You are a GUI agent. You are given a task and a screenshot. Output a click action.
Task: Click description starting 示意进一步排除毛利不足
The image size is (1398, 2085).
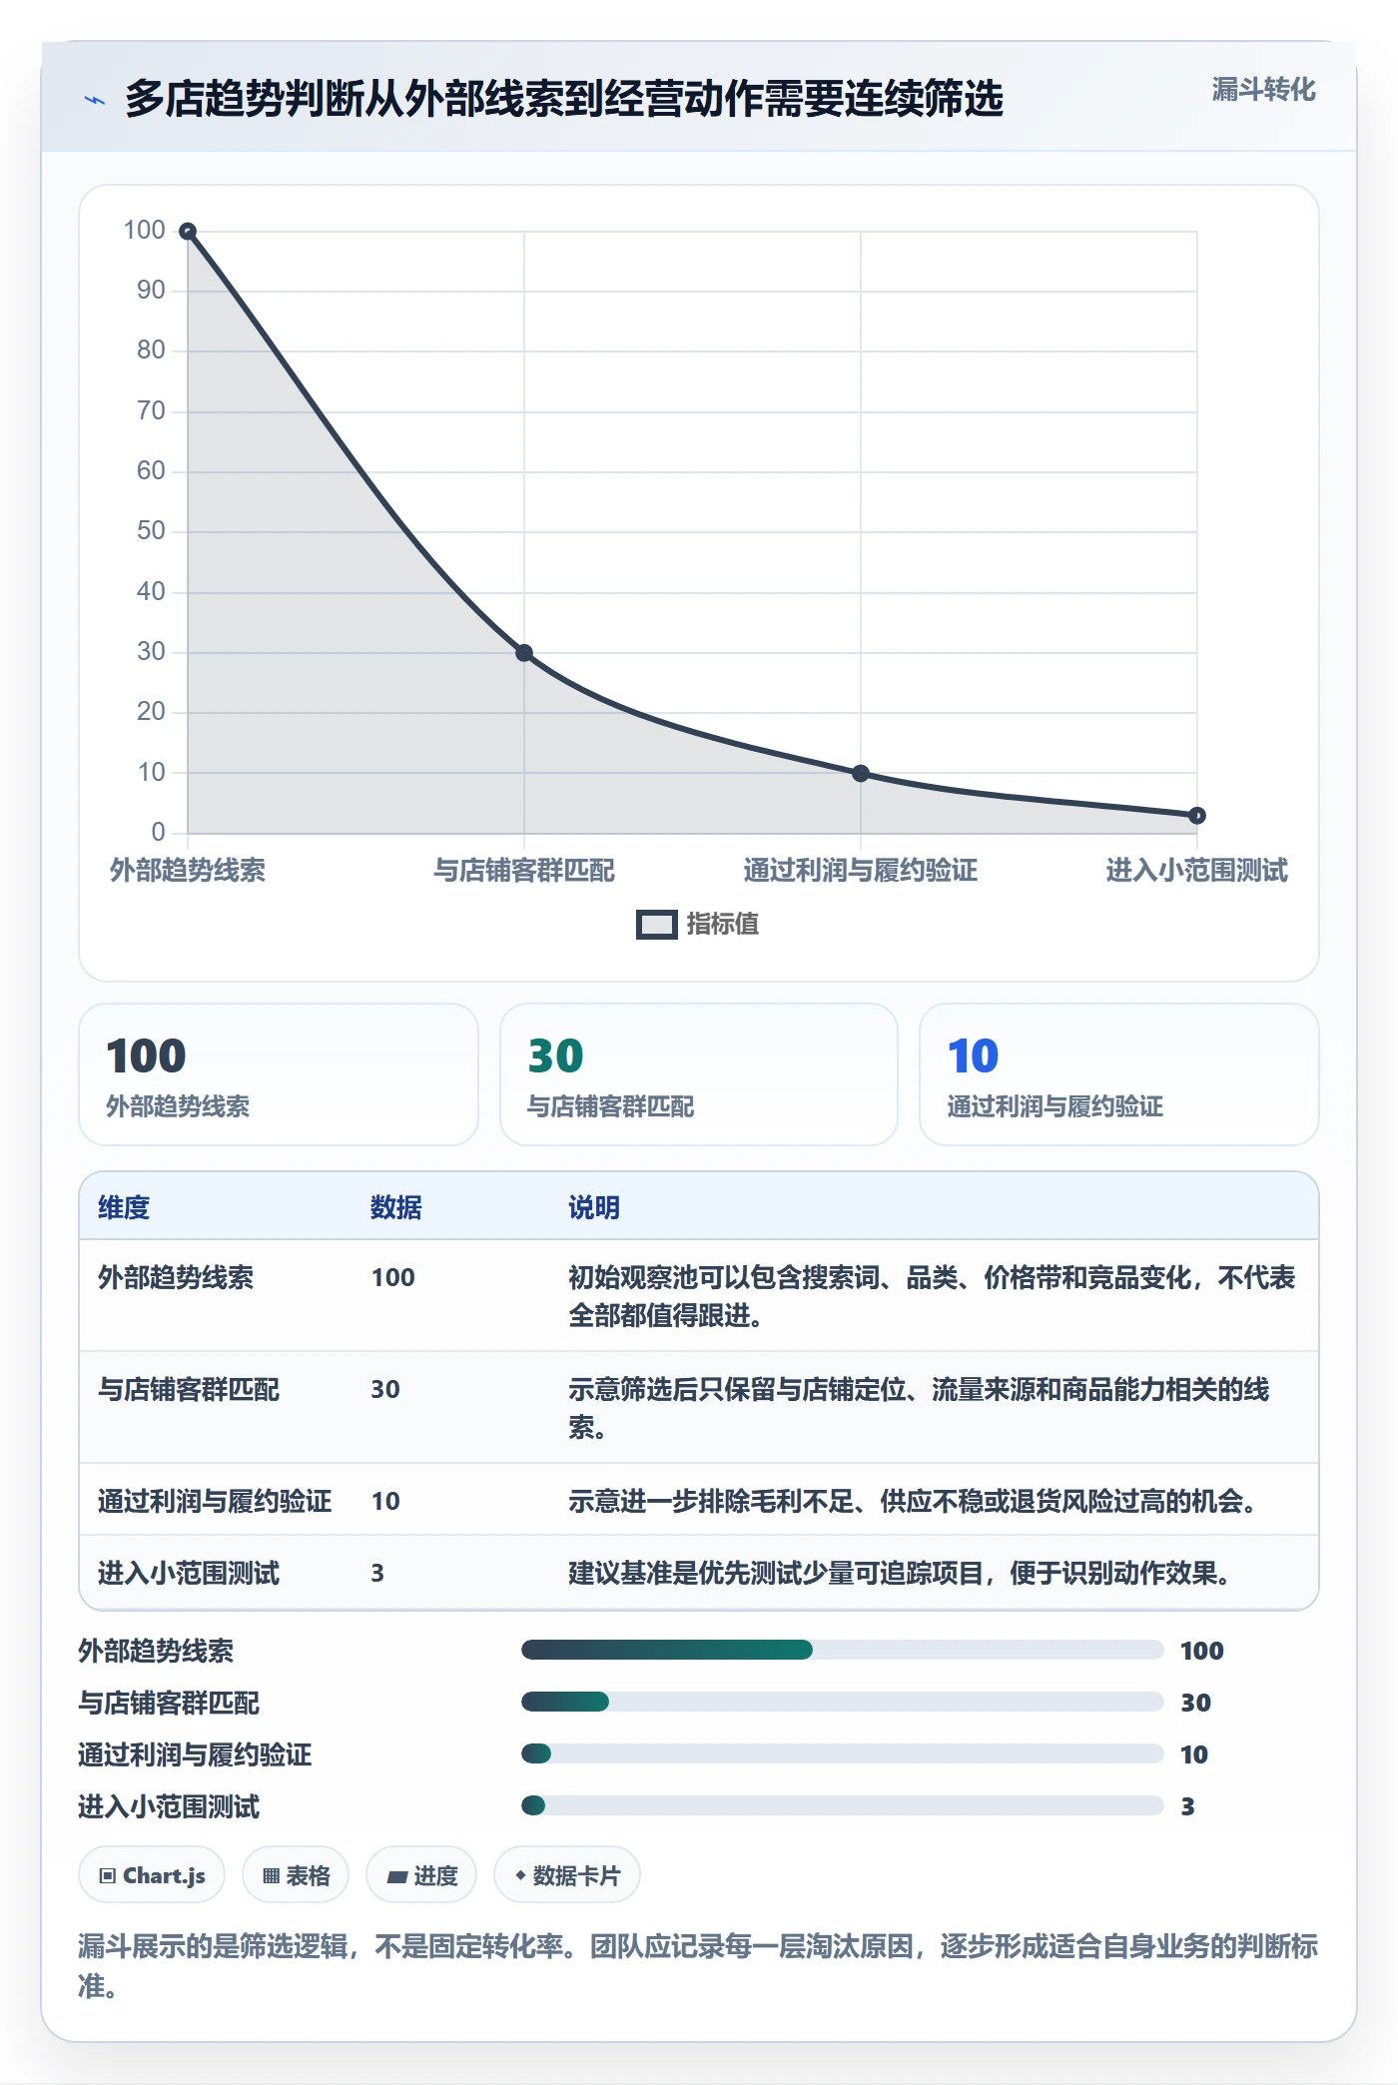[x=914, y=1502]
